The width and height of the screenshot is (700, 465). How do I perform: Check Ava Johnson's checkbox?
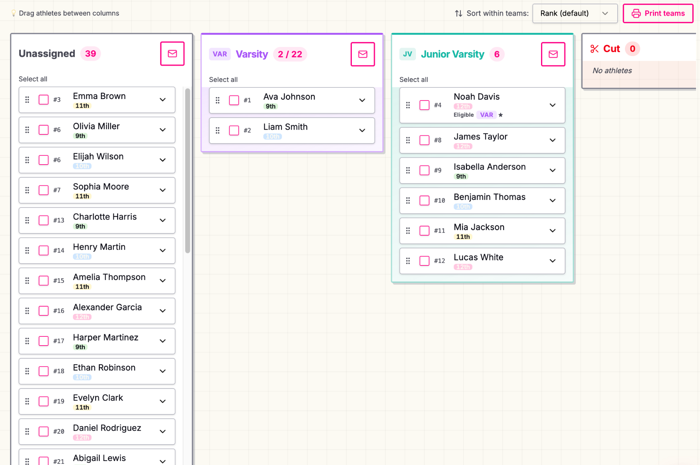[234, 100]
